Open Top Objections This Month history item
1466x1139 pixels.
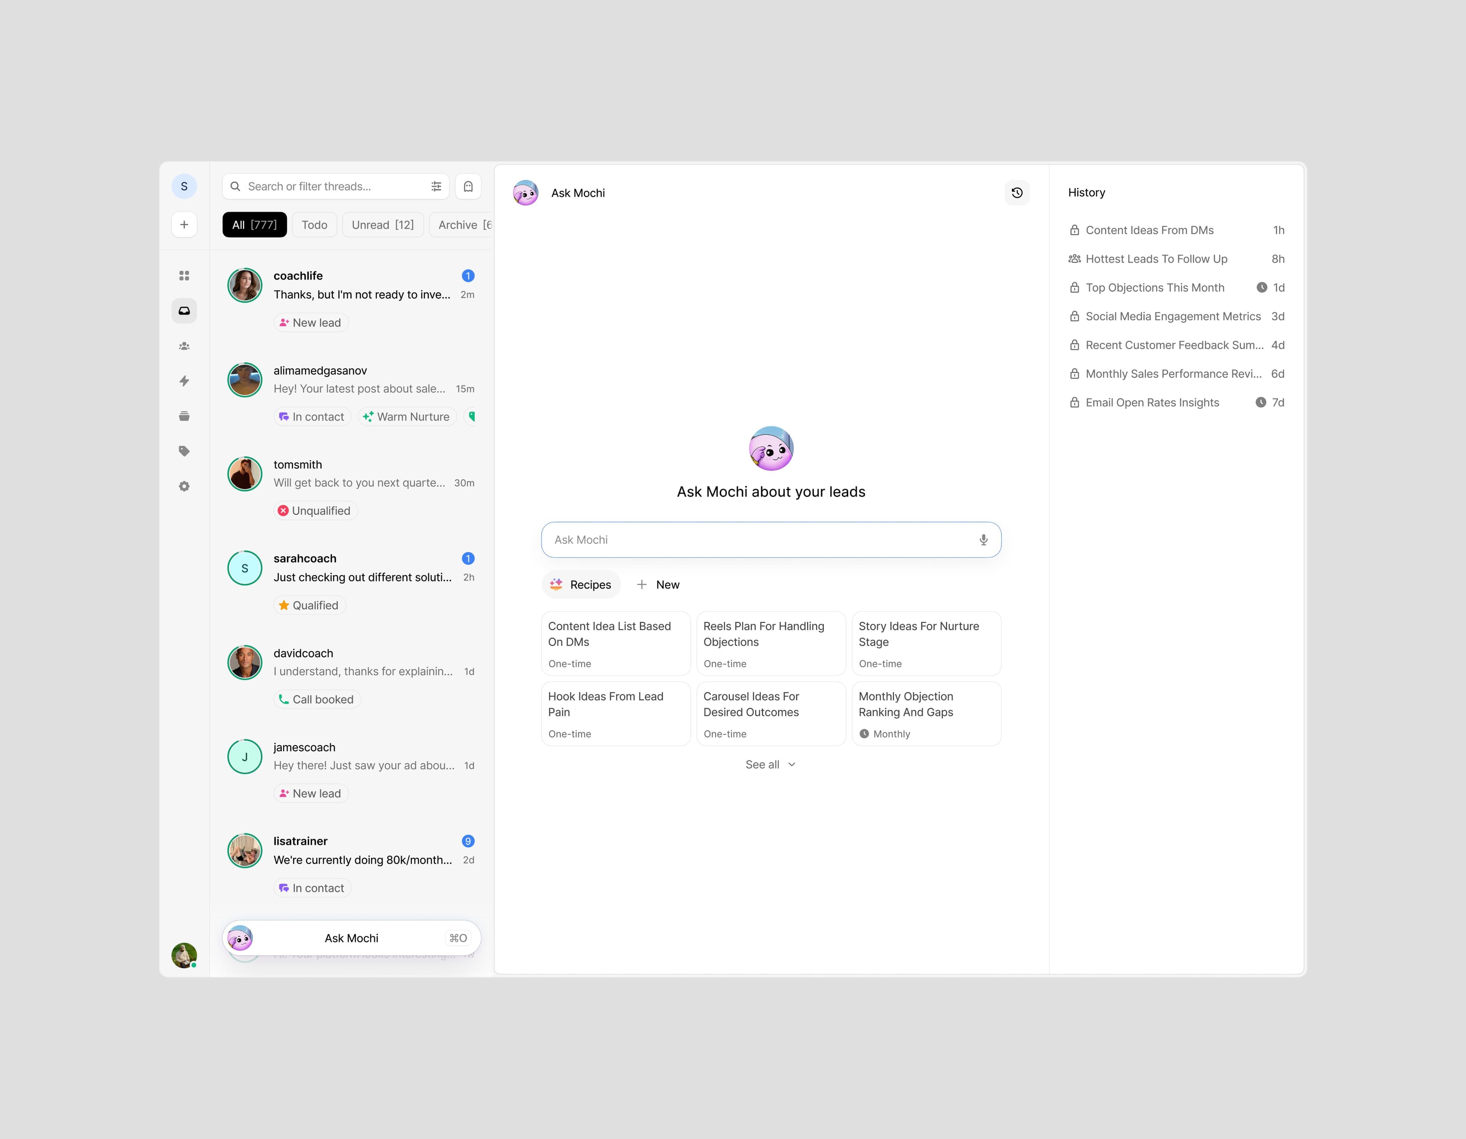1176,287
